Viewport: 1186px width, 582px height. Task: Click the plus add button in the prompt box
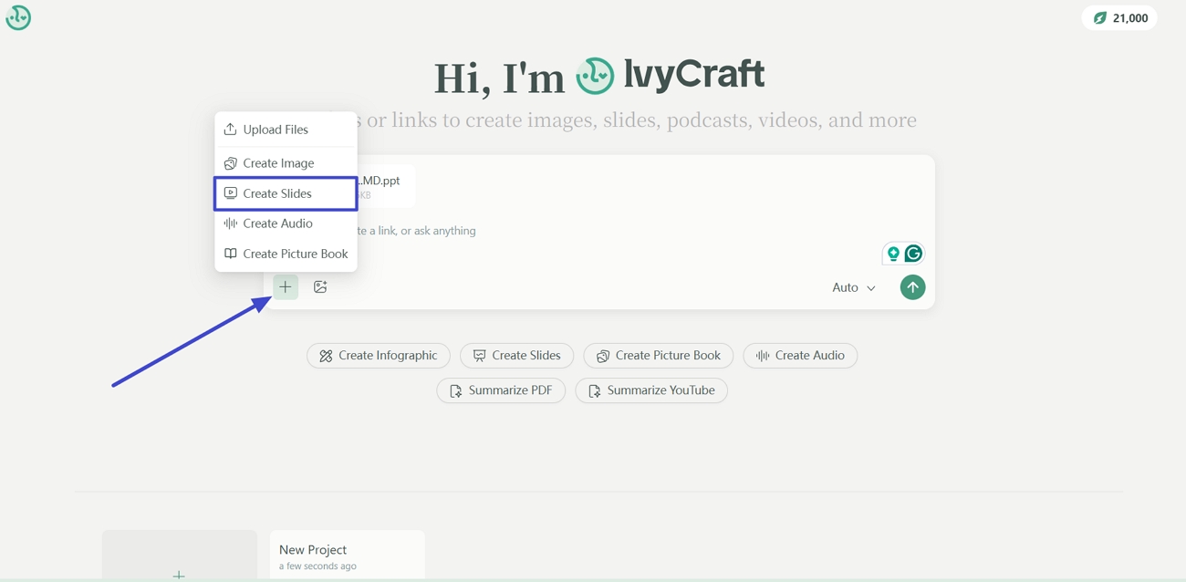[286, 287]
